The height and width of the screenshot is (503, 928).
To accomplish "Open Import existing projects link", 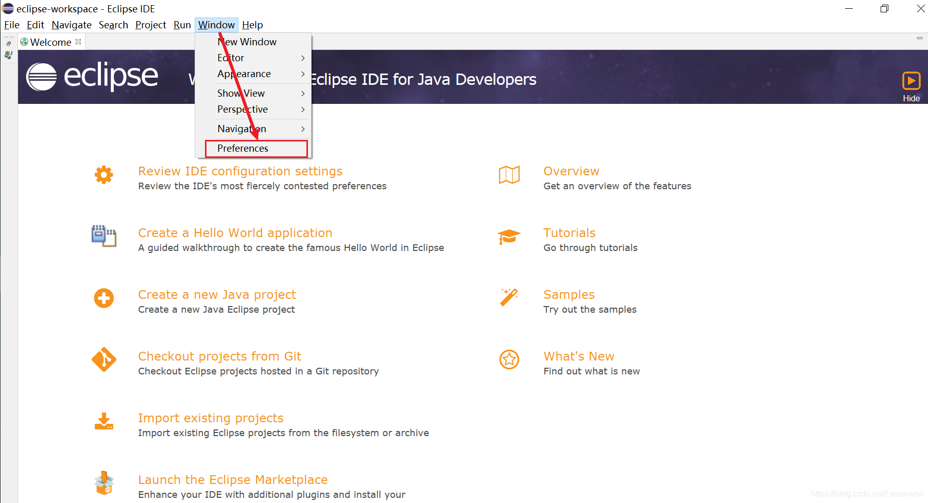I will pyautogui.click(x=211, y=418).
